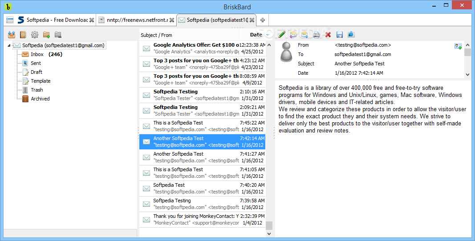Click subject value Another Softpedia Test in header

360,64
